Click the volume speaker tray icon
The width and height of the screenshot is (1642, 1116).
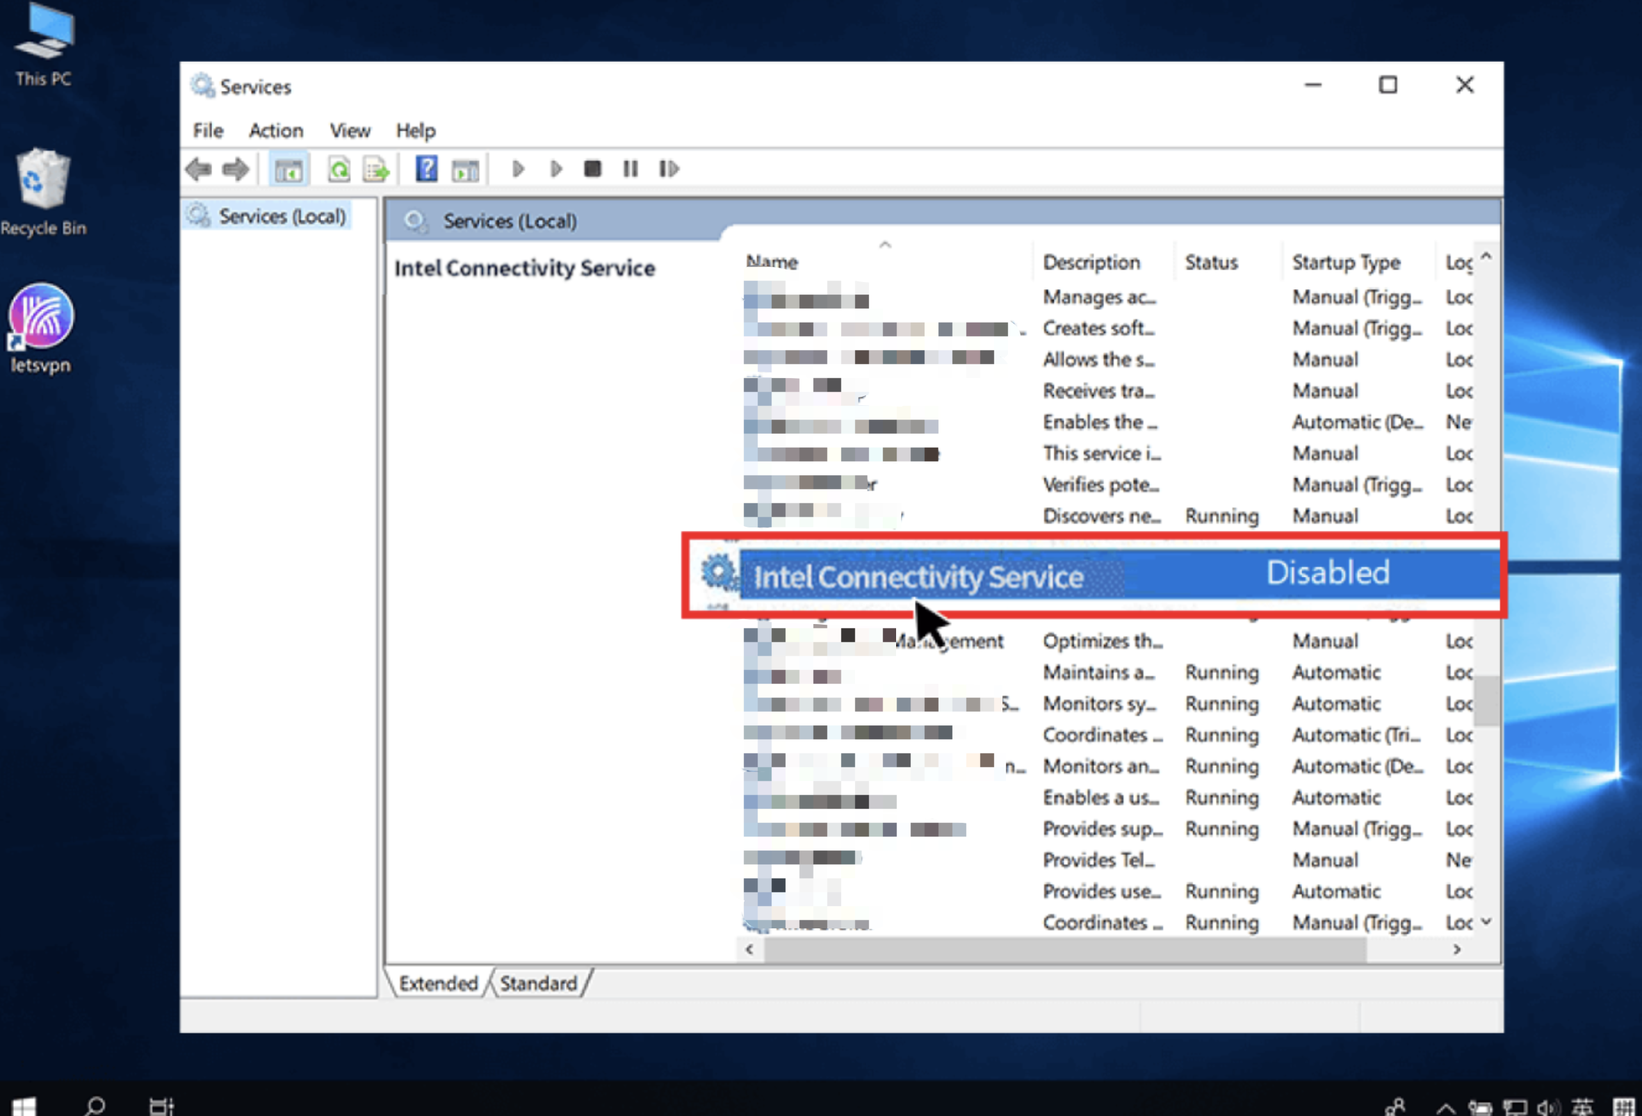tap(1548, 1108)
